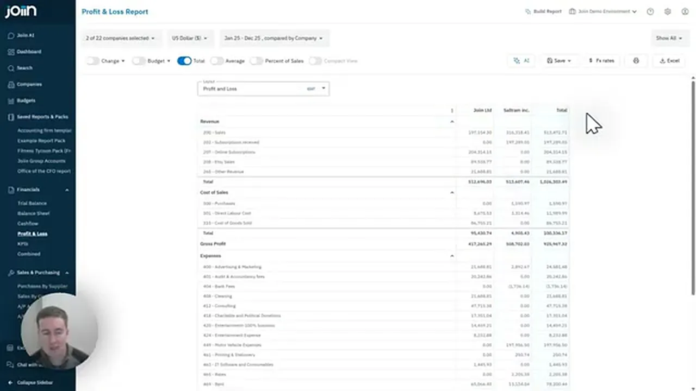Open the Joiin Demo Environment dropdown

pyautogui.click(x=602, y=11)
